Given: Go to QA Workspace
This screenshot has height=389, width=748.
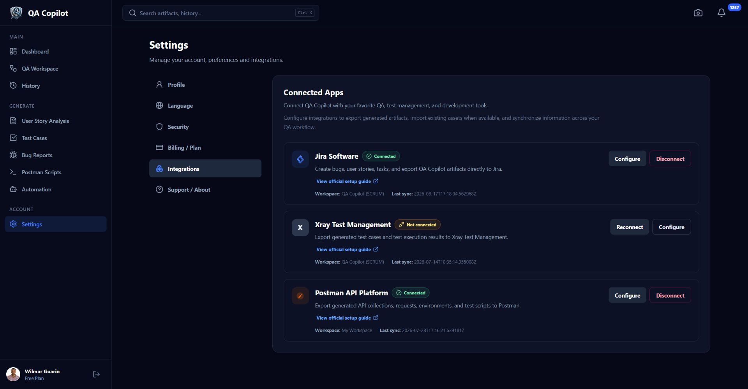Looking at the screenshot, I should pos(55,68).
